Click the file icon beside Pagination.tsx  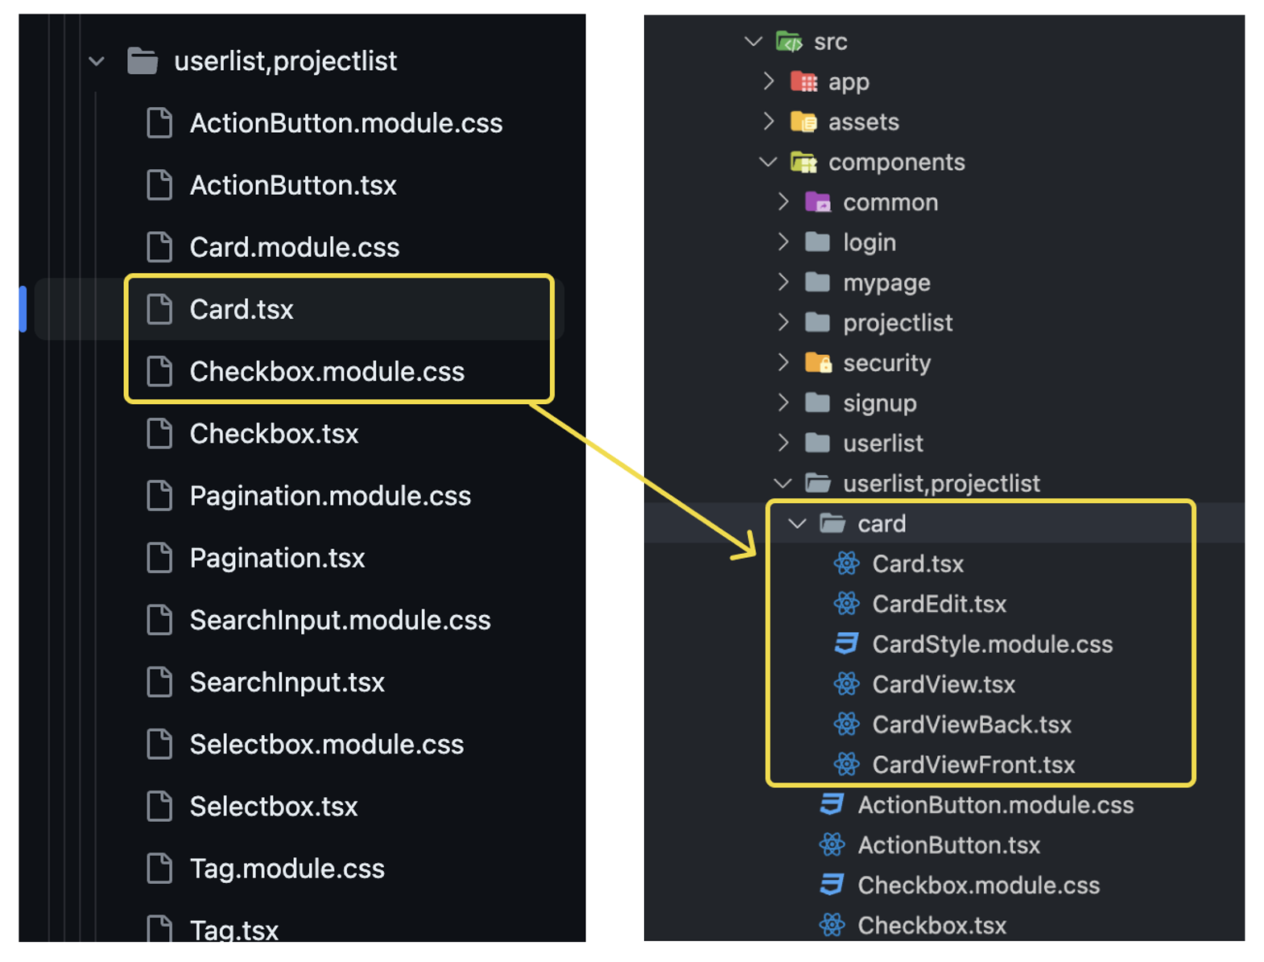point(159,558)
